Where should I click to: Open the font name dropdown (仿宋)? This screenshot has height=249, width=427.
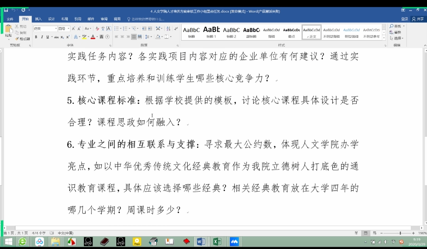click(46, 28)
